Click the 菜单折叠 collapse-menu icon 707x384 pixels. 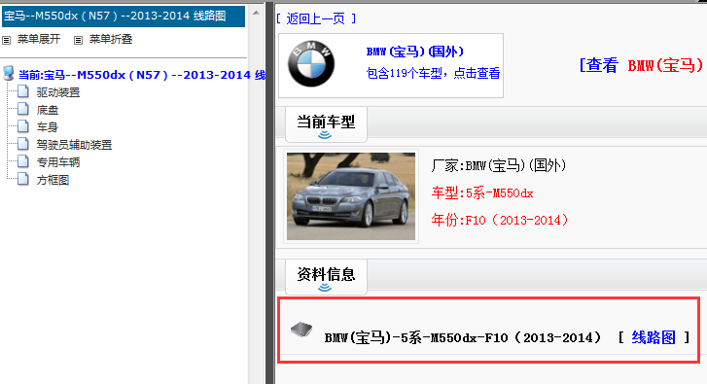tap(78, 40)
